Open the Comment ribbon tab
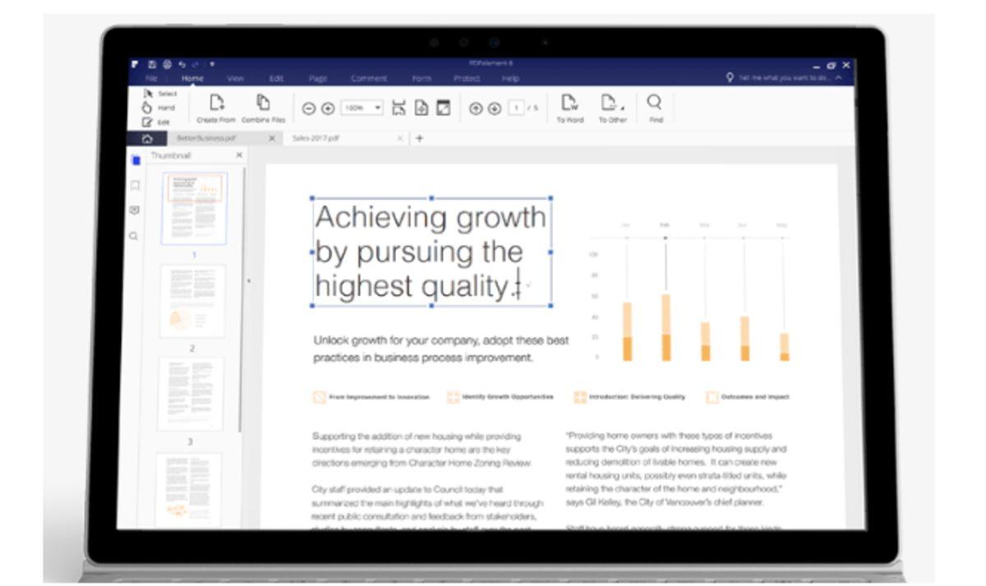Screen dimensions: 986x586 click(369, 79)
